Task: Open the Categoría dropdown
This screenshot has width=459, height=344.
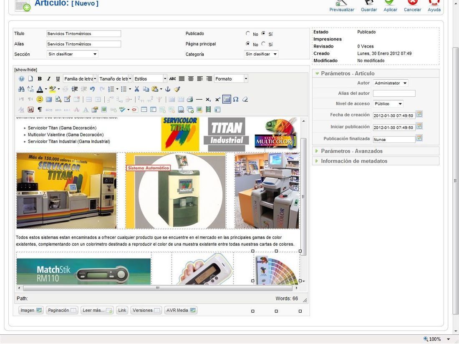Action: tap(261, 54)
